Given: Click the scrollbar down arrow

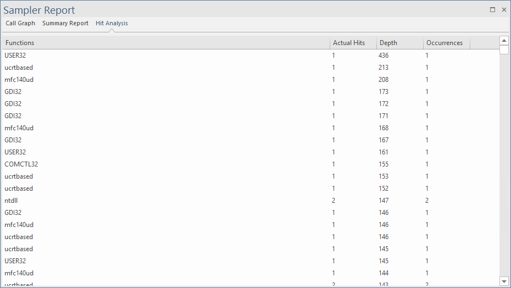Looking at the screenshot, I should pyautogui.click(x=504, y=281).
